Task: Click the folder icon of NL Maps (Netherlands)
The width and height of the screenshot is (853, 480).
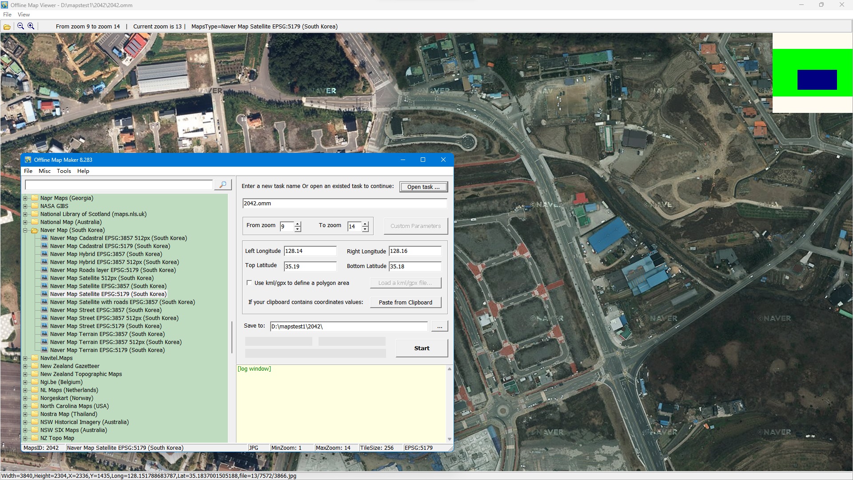Action: (35, 390)
